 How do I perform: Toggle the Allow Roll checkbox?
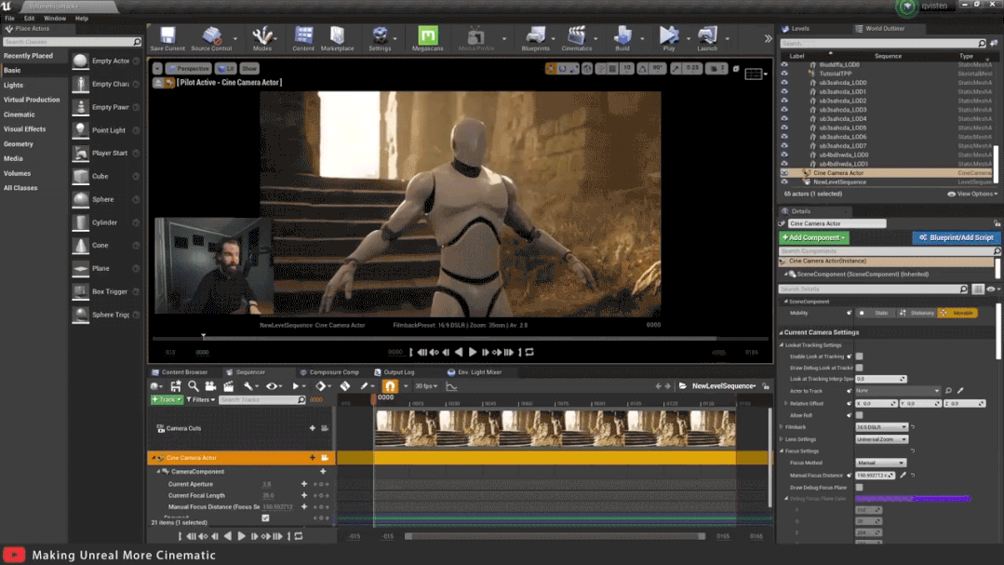coord(859,415)
